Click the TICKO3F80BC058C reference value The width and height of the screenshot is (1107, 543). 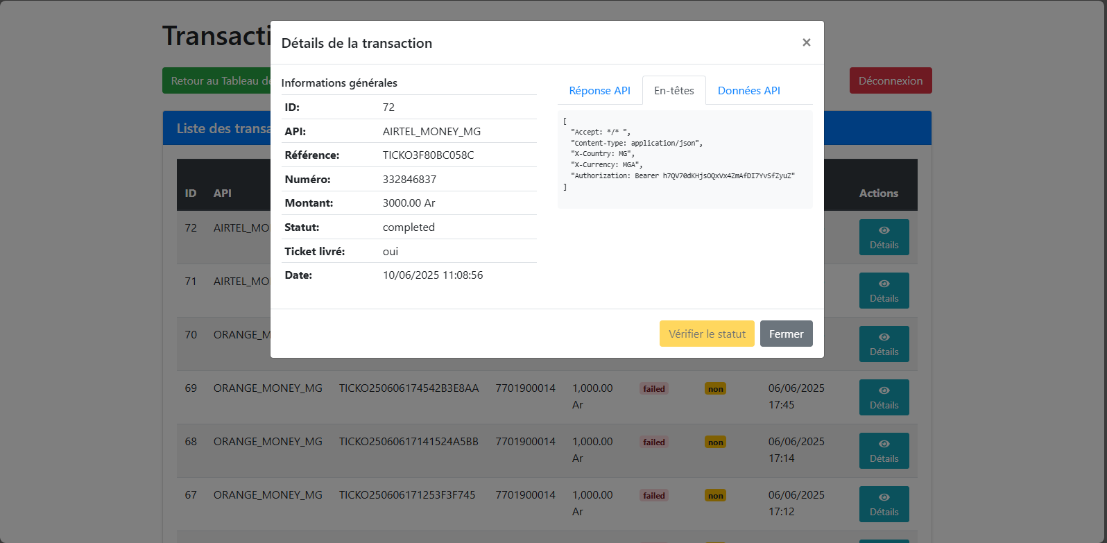[428, 155]
